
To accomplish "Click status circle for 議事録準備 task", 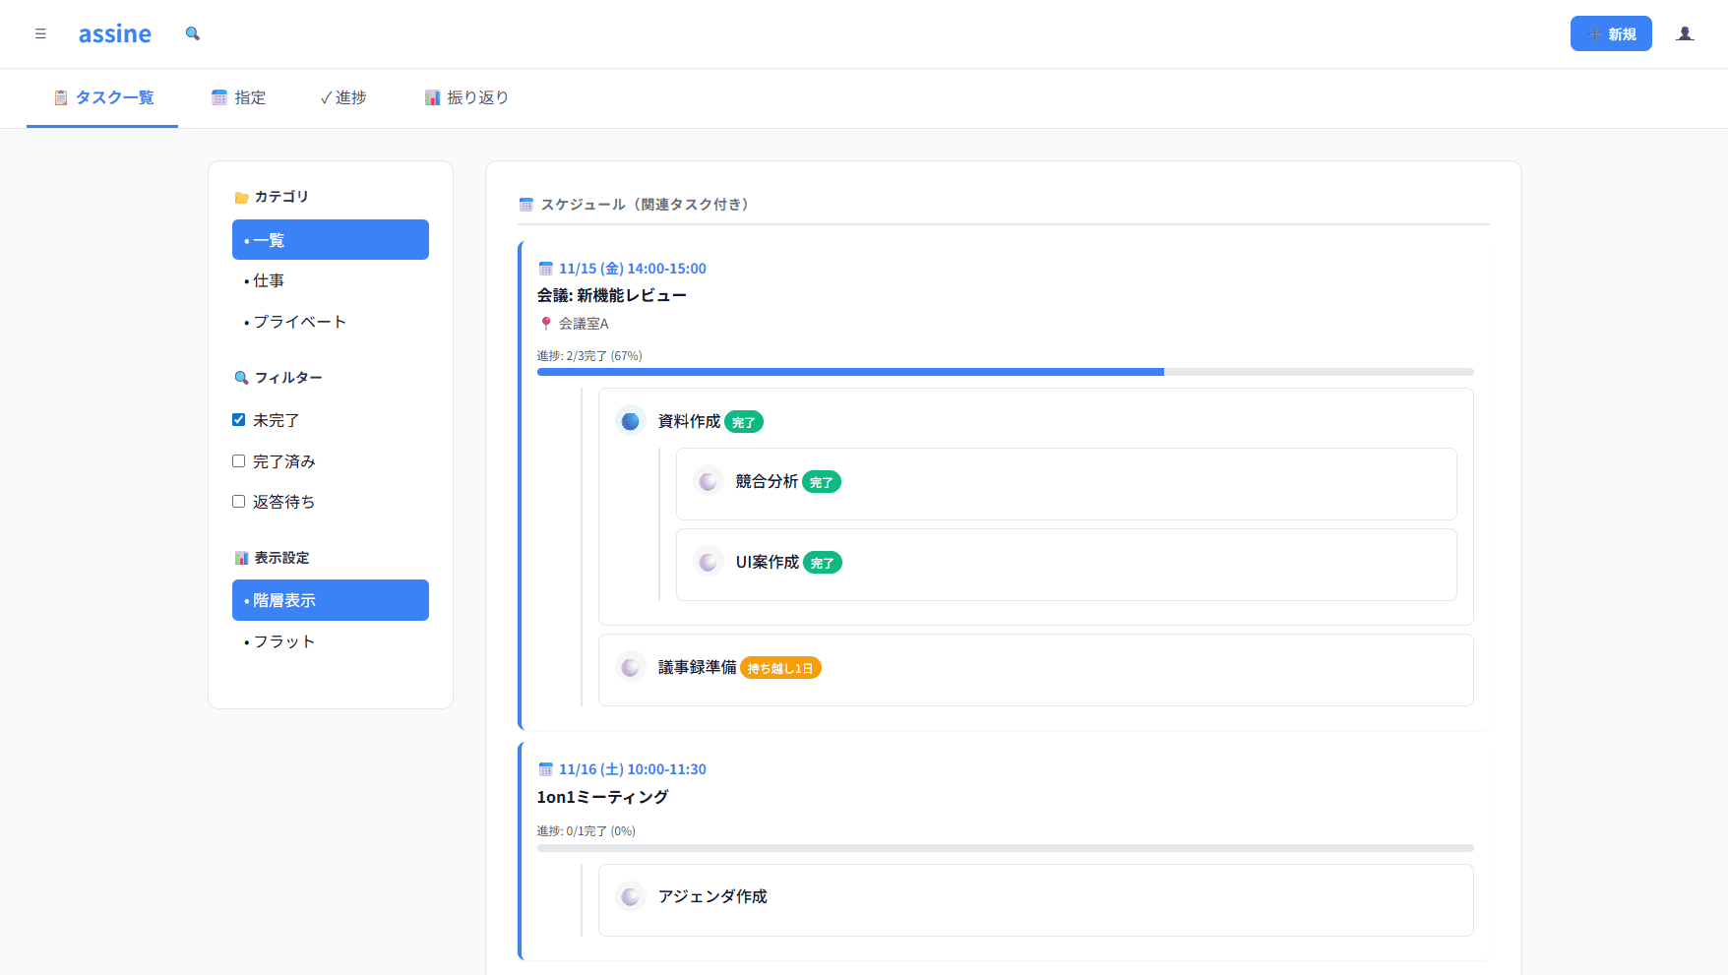I will 631,668.
